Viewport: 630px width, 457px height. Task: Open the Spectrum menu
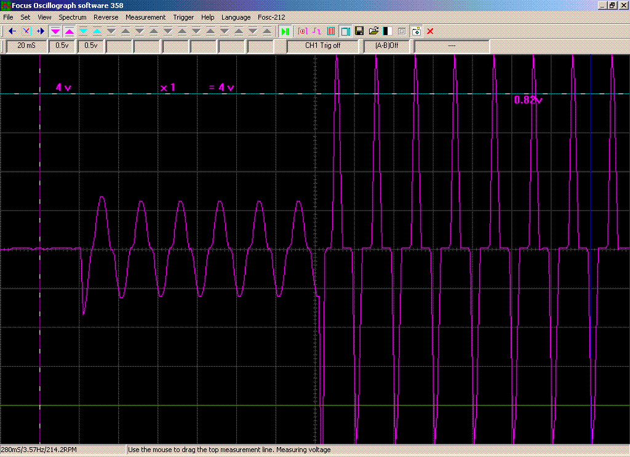click(73, 17)
